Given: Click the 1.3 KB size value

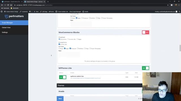Looking at the screenshot, I should click(136, 77).
